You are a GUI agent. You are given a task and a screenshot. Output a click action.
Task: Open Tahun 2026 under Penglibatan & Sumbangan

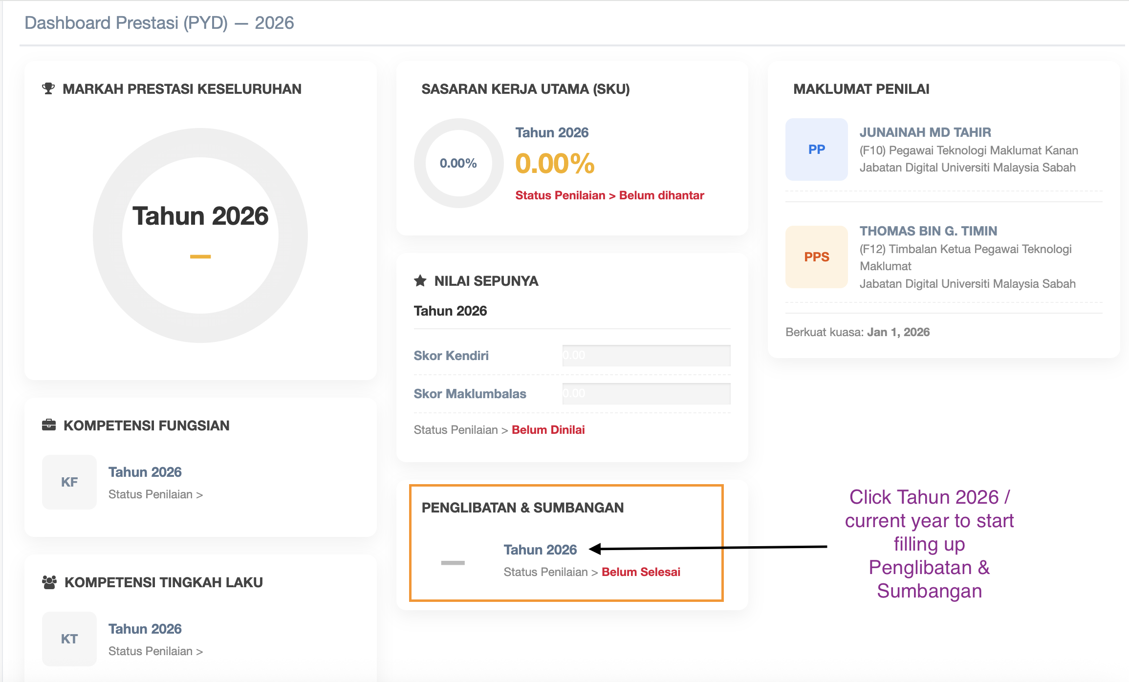540,550
